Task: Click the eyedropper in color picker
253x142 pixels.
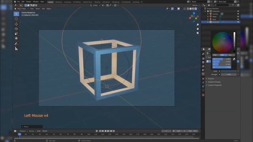Action: [x=234, y=59]
